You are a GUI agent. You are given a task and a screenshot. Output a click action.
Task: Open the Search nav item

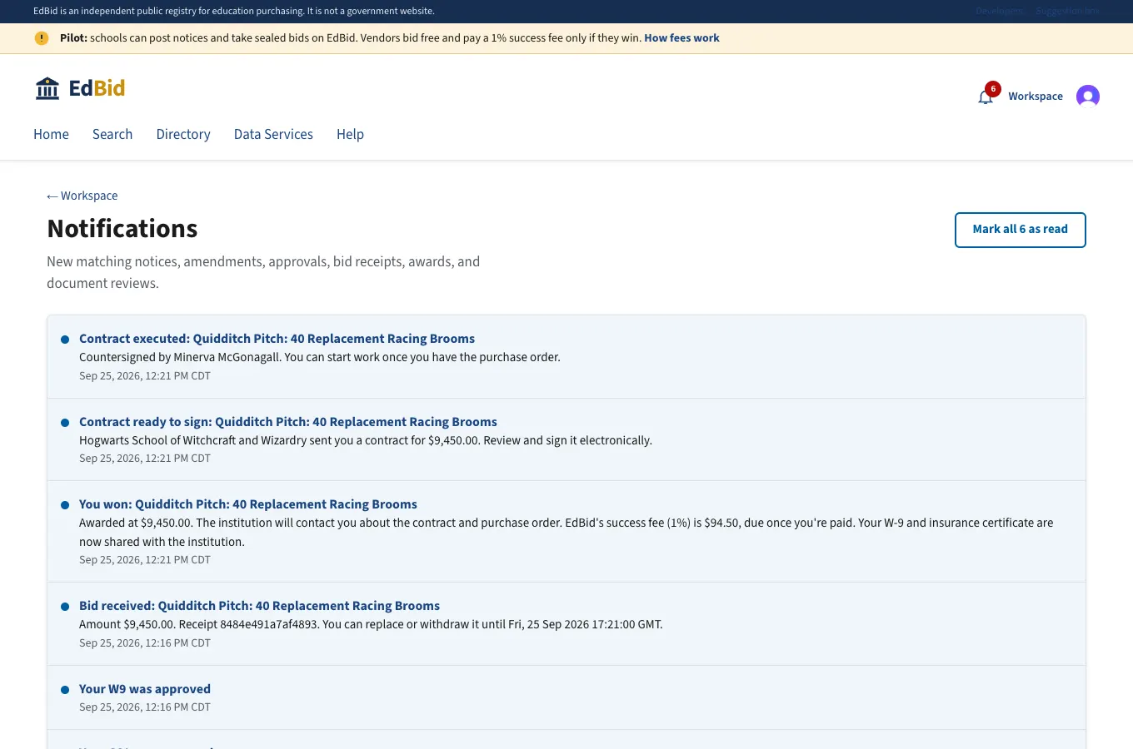112,134
